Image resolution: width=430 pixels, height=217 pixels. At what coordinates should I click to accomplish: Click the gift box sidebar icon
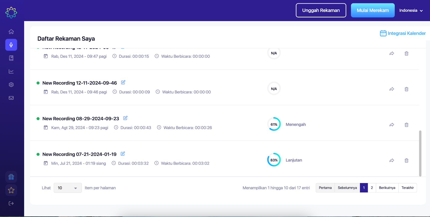click(x=11, y=177)
